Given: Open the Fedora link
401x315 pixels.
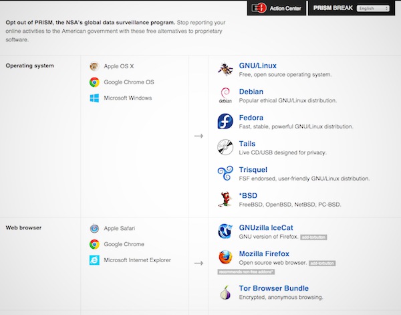Looking at the screenshot, I should pos(251,118).
